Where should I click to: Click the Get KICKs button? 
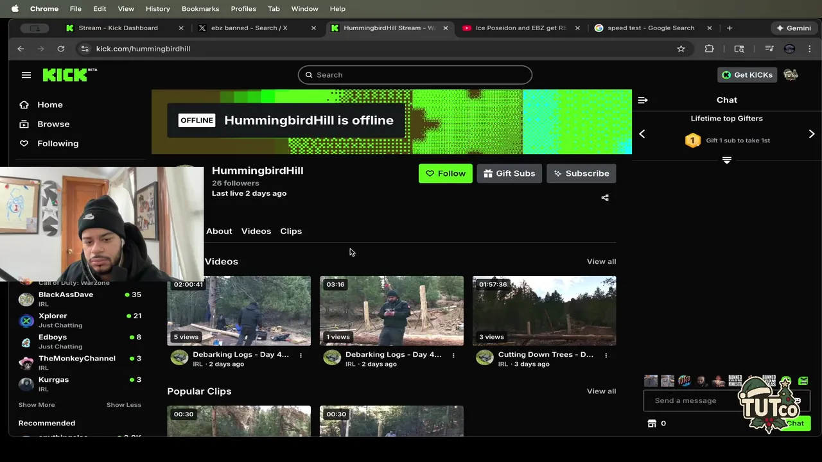click(x=747, y=74)
